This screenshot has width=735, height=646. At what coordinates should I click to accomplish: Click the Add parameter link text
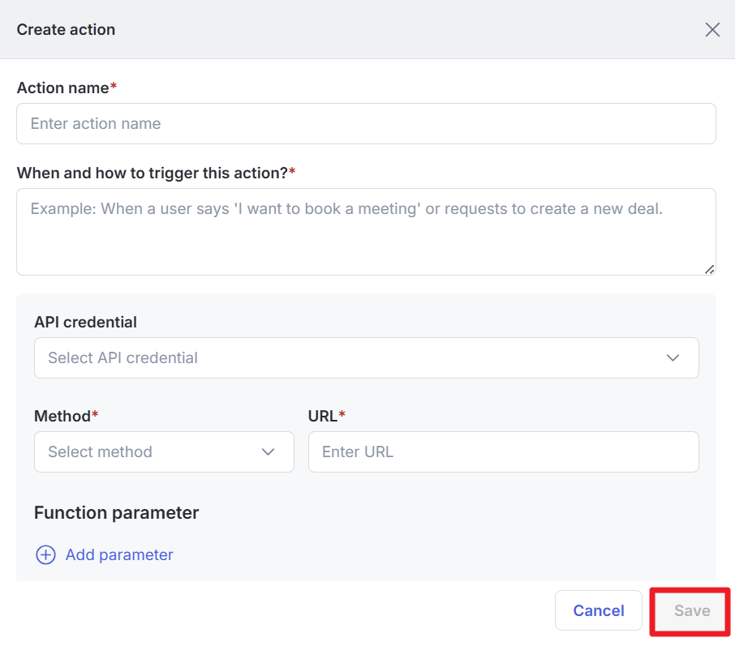click(x=119, y=554)
